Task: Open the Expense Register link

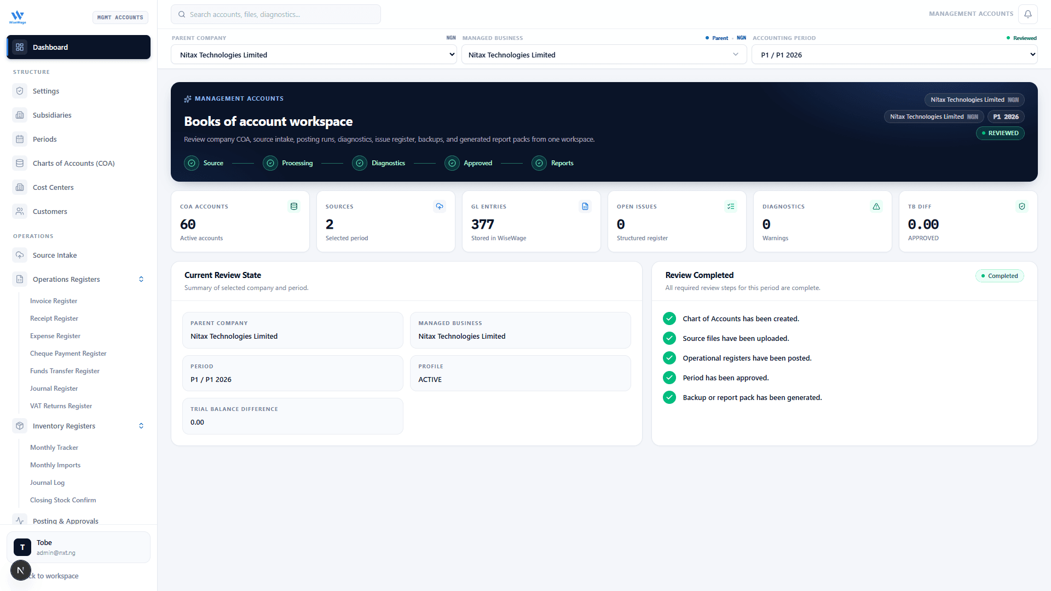Action: click(x=55, y=336)
